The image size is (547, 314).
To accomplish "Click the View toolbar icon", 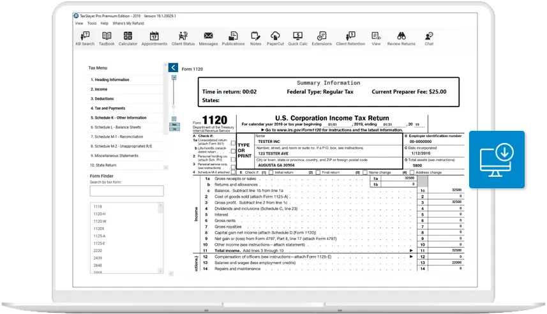I will pos(376,38).
